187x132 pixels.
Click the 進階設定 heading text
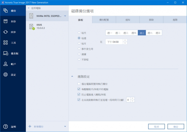pyautogui.click(x=83, y=77)
